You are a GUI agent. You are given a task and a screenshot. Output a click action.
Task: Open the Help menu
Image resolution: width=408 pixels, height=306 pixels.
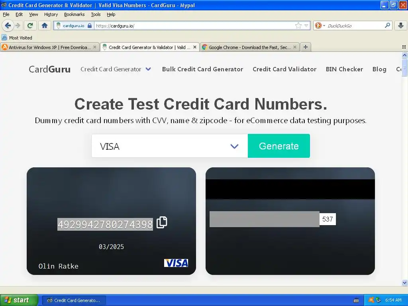click(x=111, y=14)
